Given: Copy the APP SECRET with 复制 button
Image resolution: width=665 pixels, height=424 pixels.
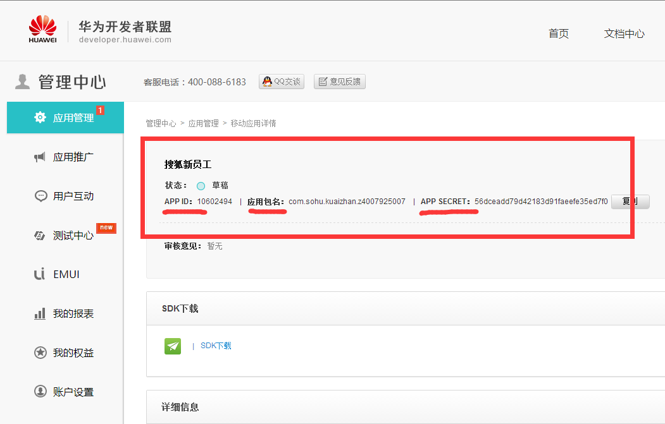Looking at the screenshot, I should pos(630,202).
